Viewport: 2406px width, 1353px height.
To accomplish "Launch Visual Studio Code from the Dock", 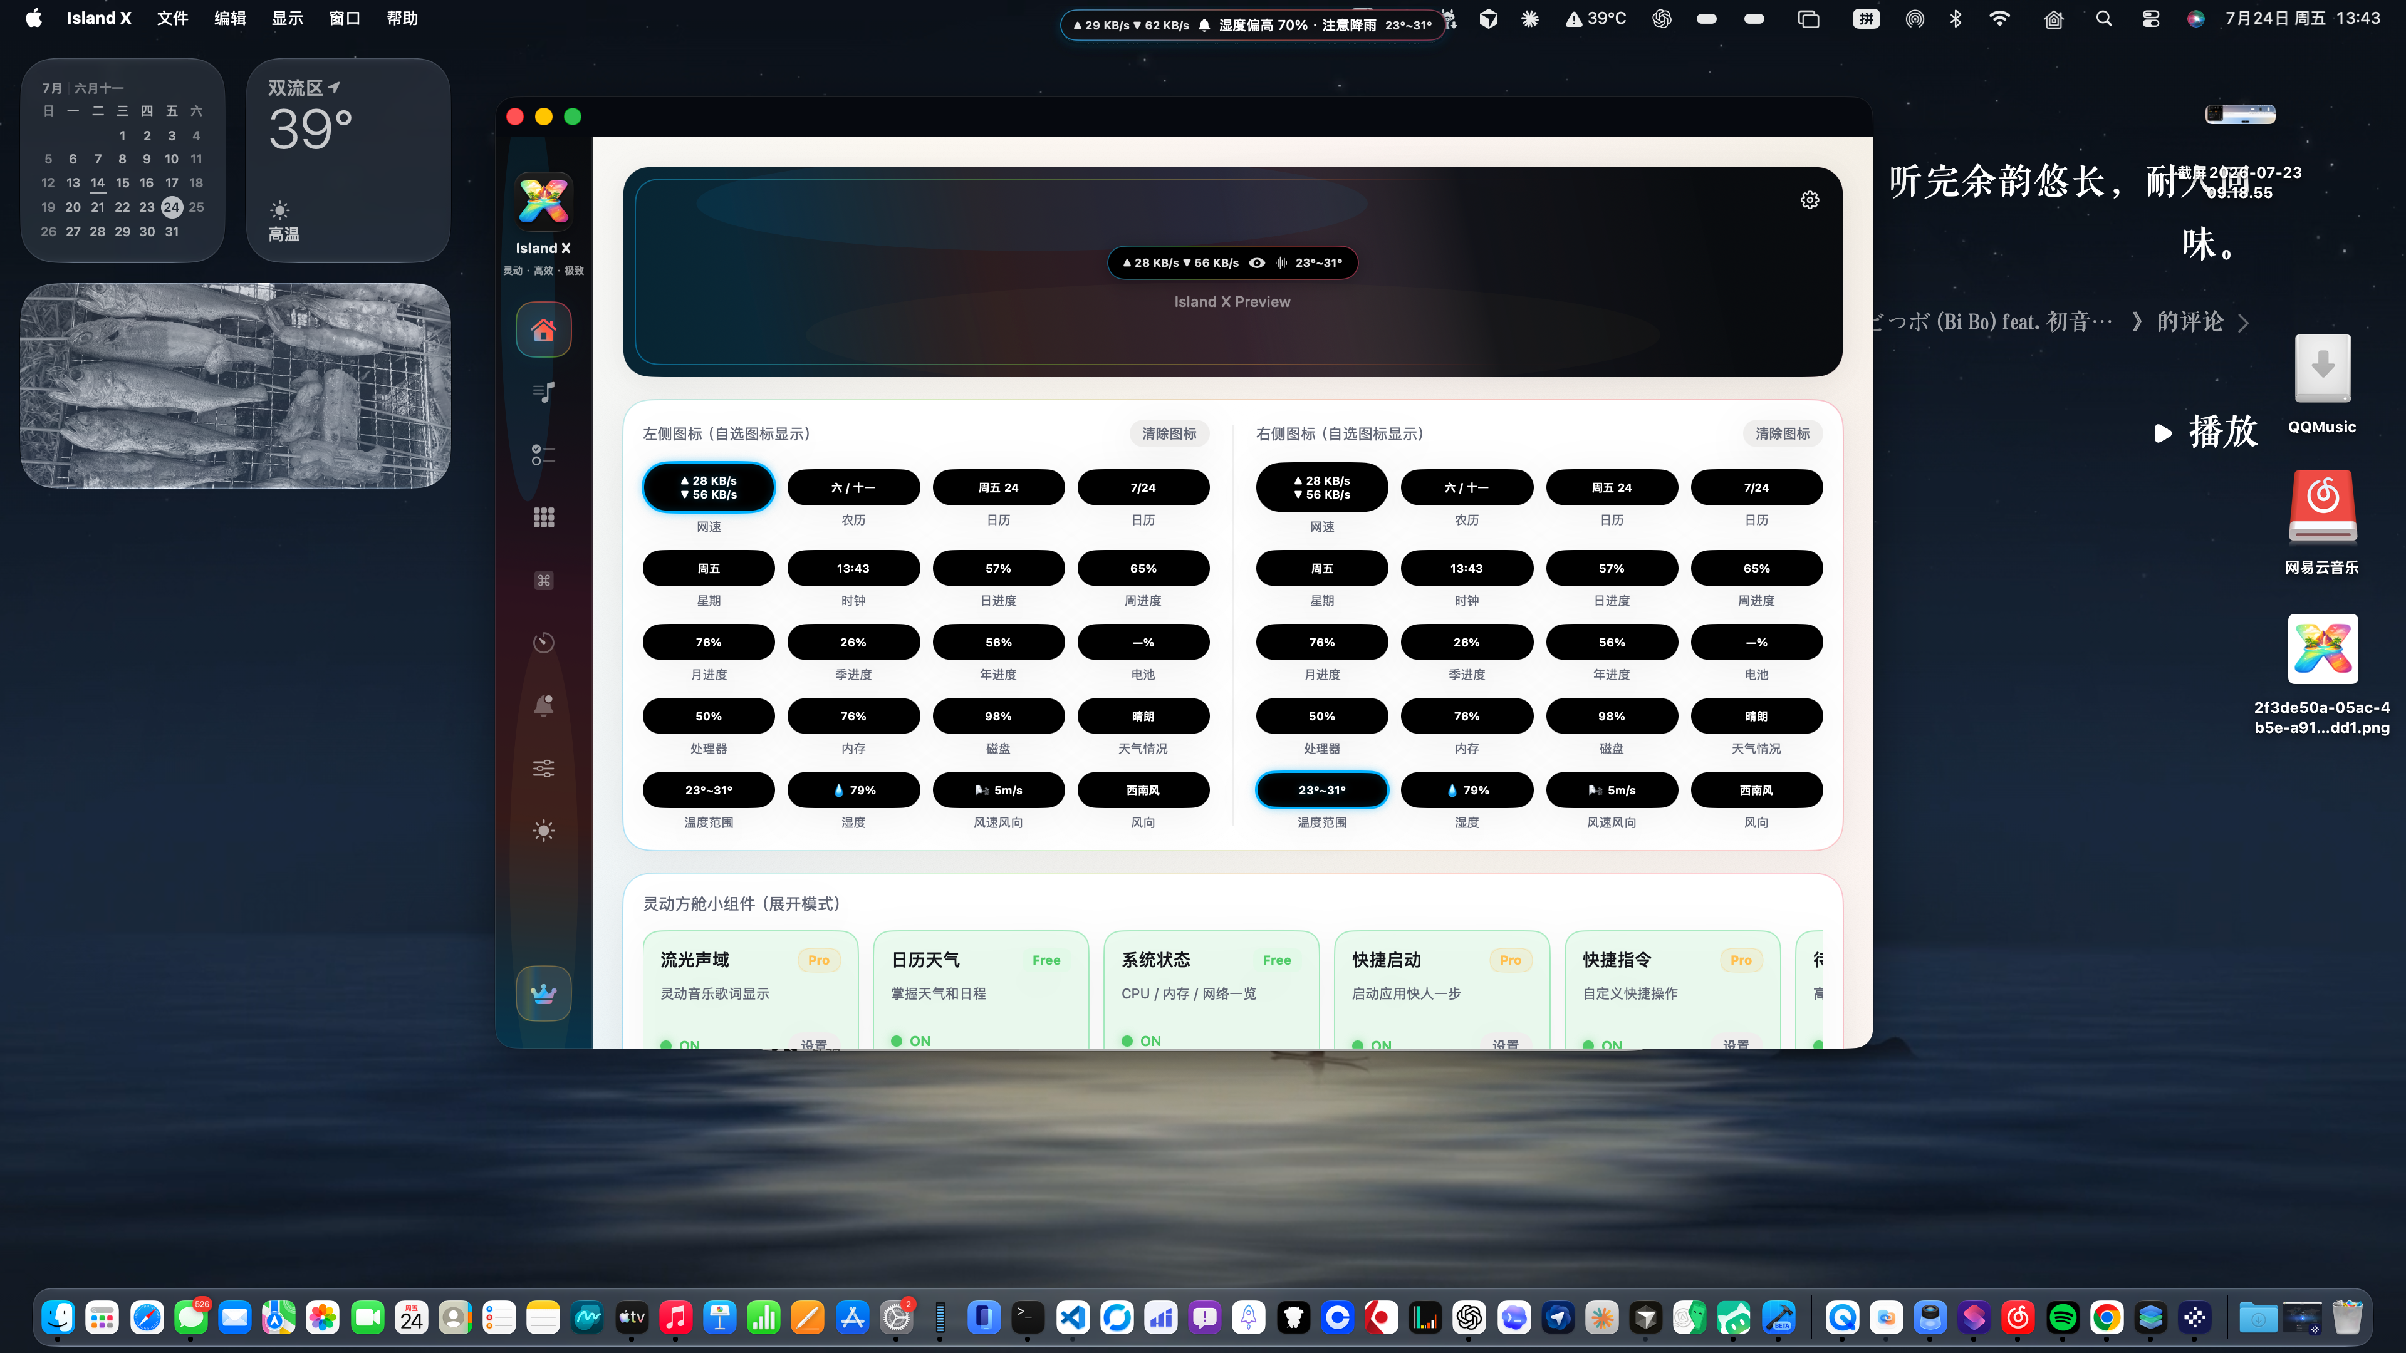I will (1072, 1317).
